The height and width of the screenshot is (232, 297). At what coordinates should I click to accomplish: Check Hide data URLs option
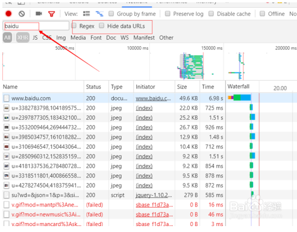101,26
